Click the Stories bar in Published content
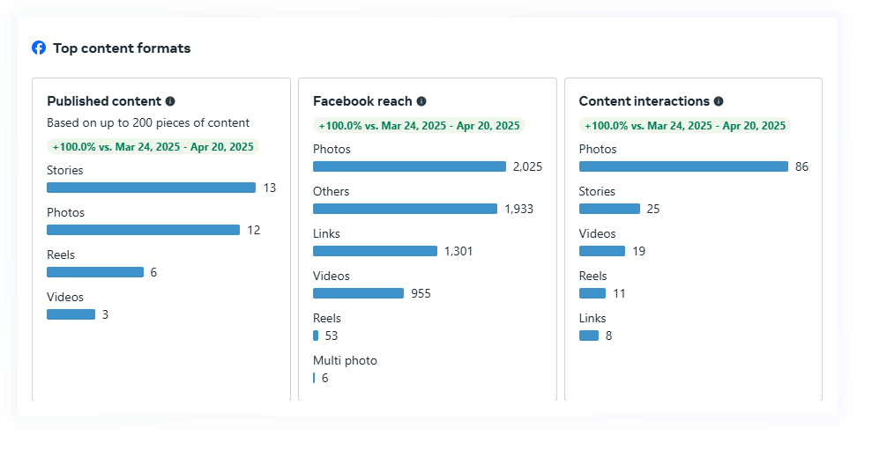 [151, 188]
